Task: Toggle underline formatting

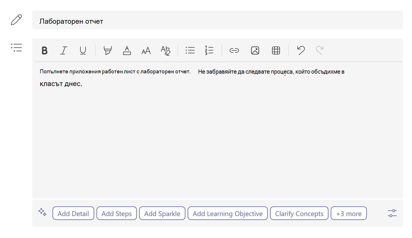Action: tap(83, 50)
